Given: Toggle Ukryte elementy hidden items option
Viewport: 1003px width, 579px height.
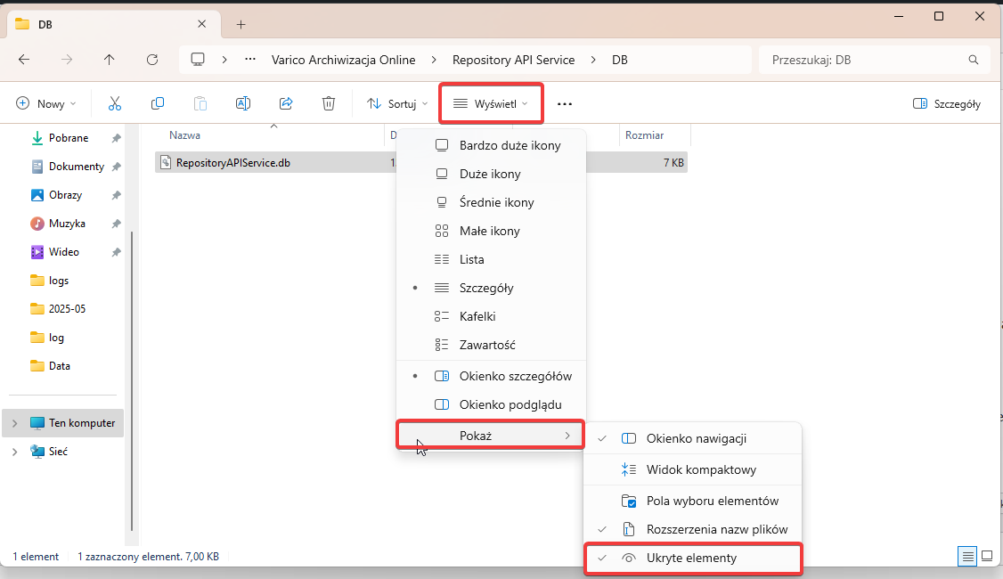Looking at the screenshot, I should (691, 558).
